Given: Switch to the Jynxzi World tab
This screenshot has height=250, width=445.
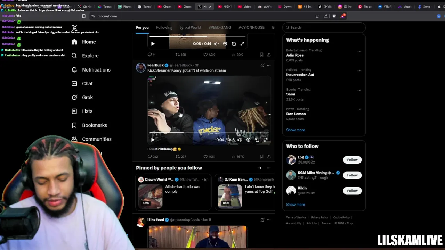Looking at the screenshot, I should [190, 27].
